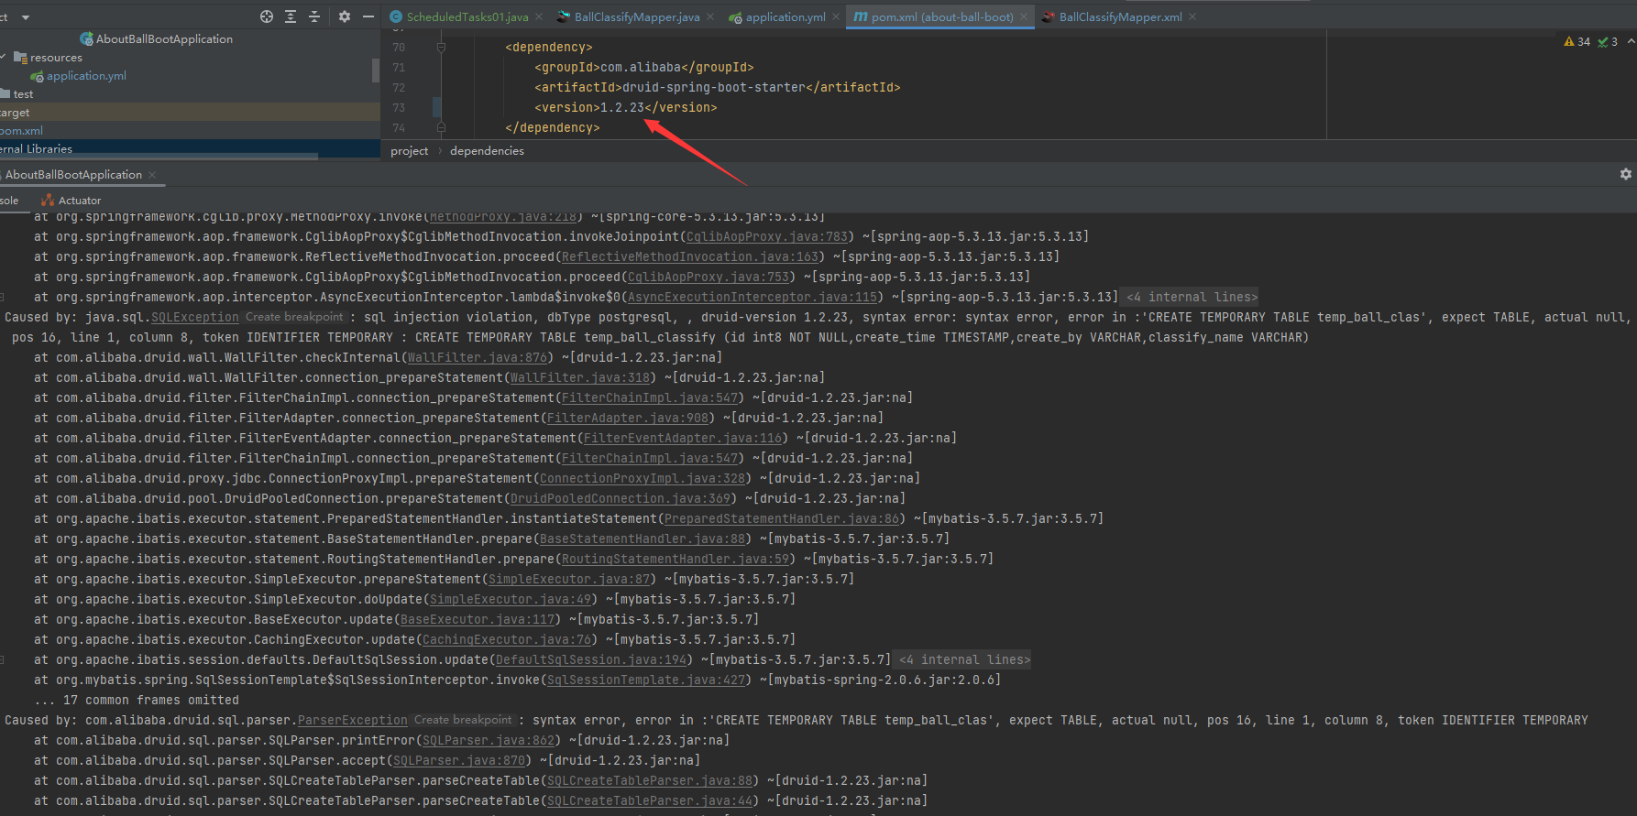
Task: Toggle fold marker at line 70 dependency
Action: [441, 47]
